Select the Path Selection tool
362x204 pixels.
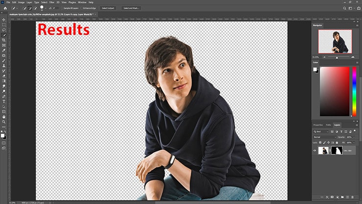point(4,106)
